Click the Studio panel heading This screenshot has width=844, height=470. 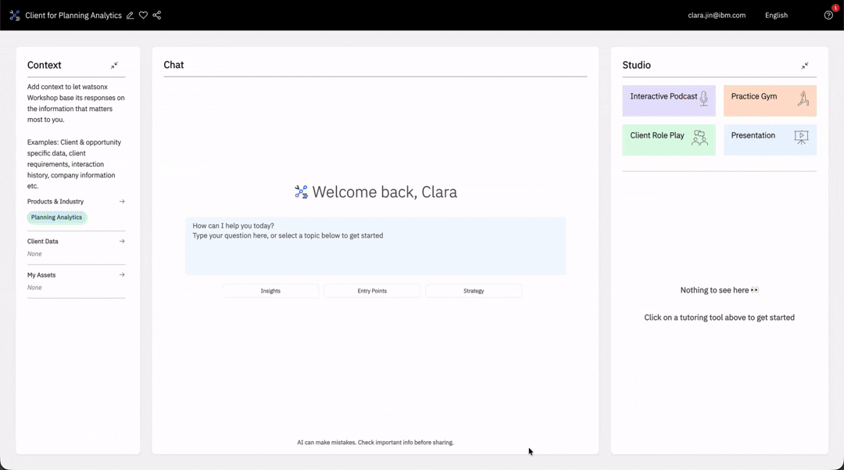(636, 65)
